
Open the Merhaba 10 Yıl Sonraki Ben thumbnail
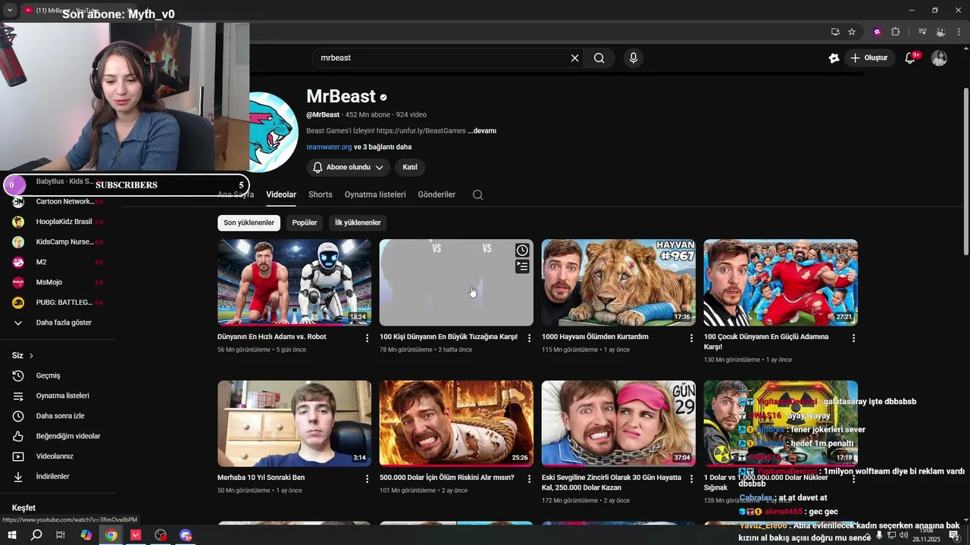point(294,424)
